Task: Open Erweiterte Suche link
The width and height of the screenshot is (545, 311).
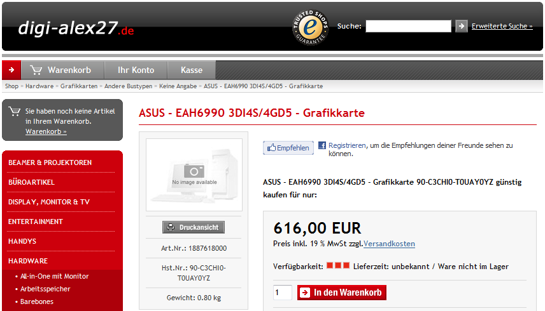Action: pos(502,26)
